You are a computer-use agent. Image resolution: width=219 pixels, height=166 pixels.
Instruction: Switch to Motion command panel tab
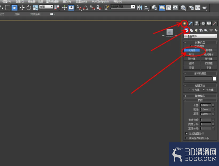click(x=203, y=23)
